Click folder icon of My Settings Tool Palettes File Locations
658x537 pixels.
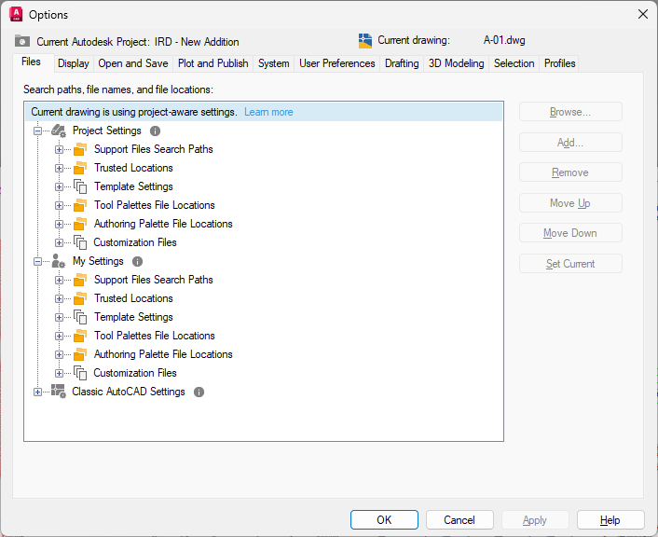pos(80,336)
